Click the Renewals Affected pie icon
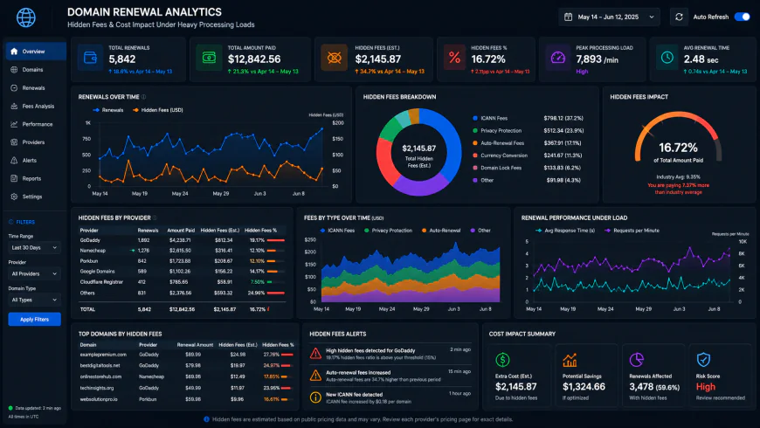The image size is (760, 428). tap(637, 360)
